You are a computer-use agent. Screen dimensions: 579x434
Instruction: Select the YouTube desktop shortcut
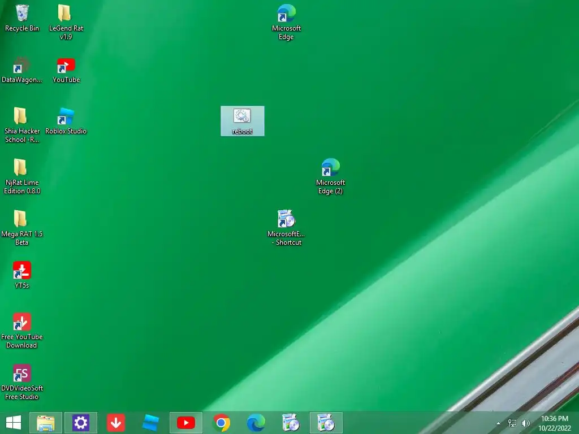(x=66, y=70)
